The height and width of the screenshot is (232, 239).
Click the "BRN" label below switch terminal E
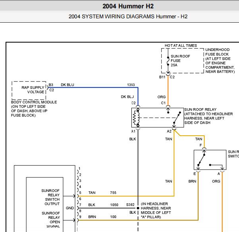pos(192,181)
